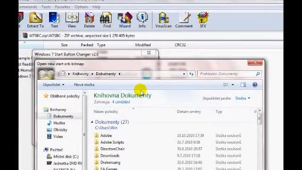
Task: Click the Delete icon in WinRAR toolbar
Action: coord(89,20)
